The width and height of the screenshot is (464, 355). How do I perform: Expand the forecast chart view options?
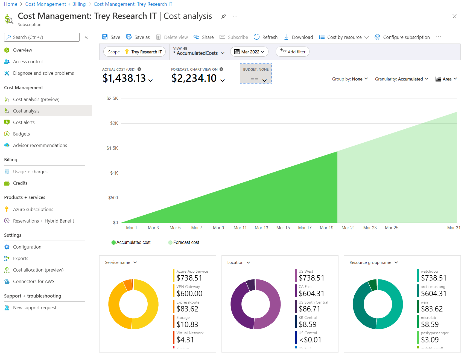click(223, 80)
